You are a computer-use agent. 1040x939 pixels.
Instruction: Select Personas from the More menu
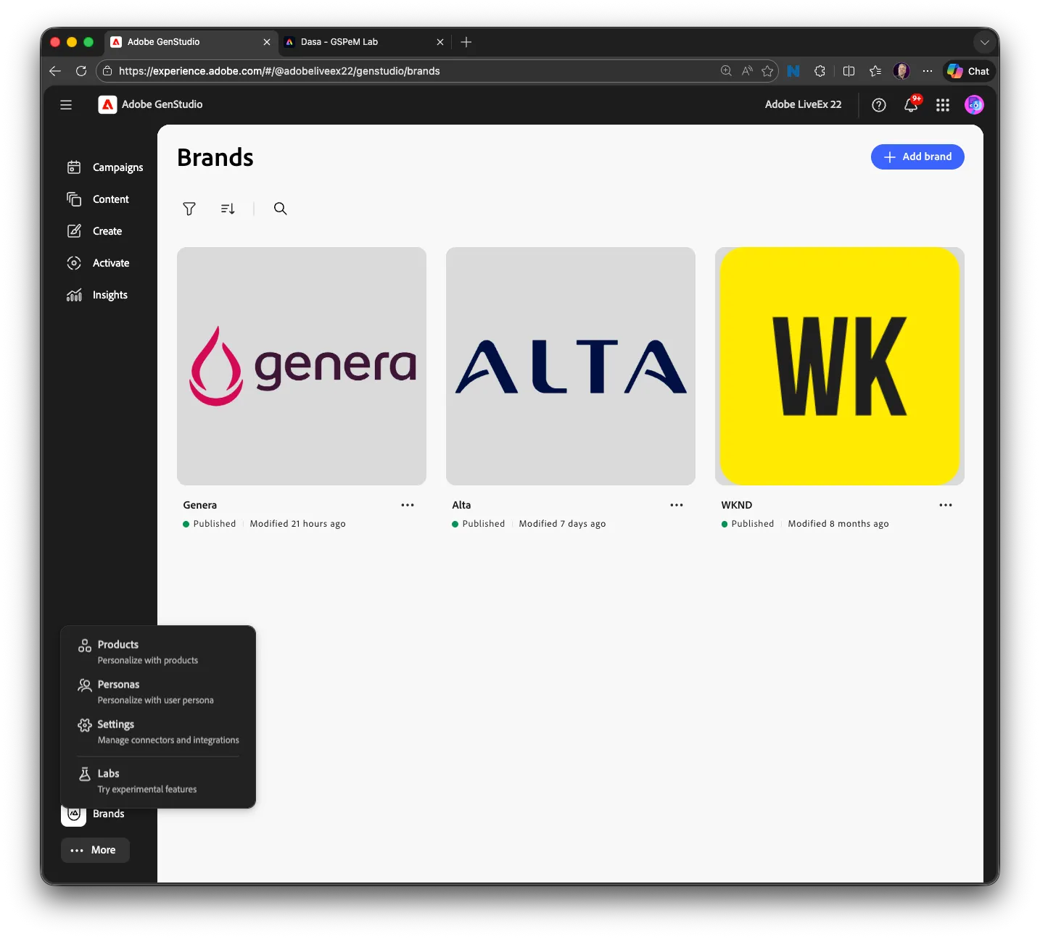158,692
